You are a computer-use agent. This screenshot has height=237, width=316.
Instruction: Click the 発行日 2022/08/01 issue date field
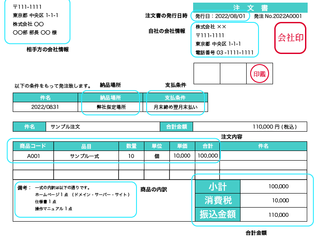click(220, 16)
